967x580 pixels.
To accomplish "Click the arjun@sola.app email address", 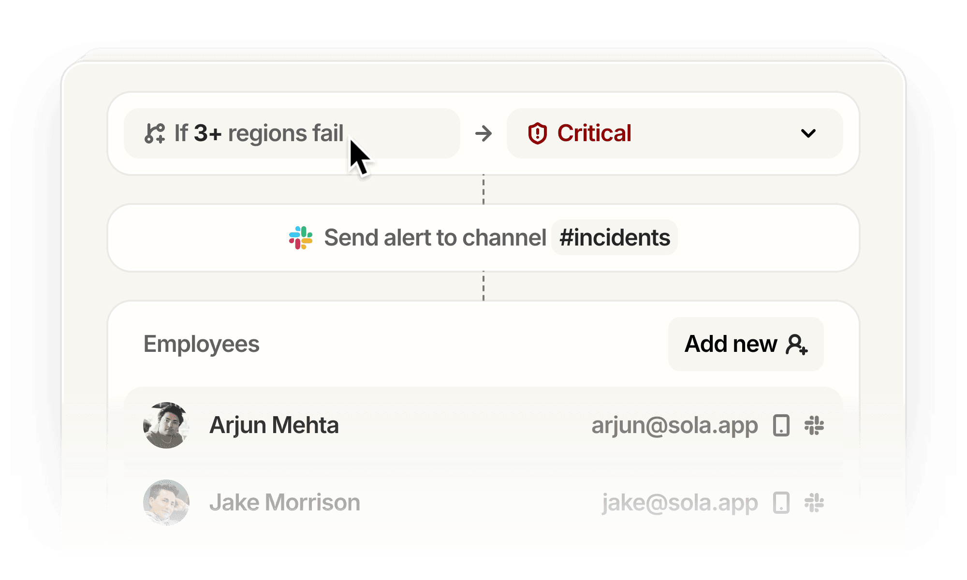I will 674,426.
